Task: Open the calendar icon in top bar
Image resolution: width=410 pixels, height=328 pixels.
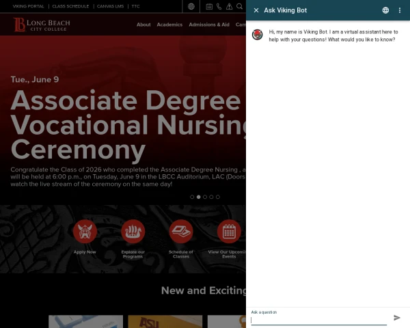Action: (x=209, y=7)
